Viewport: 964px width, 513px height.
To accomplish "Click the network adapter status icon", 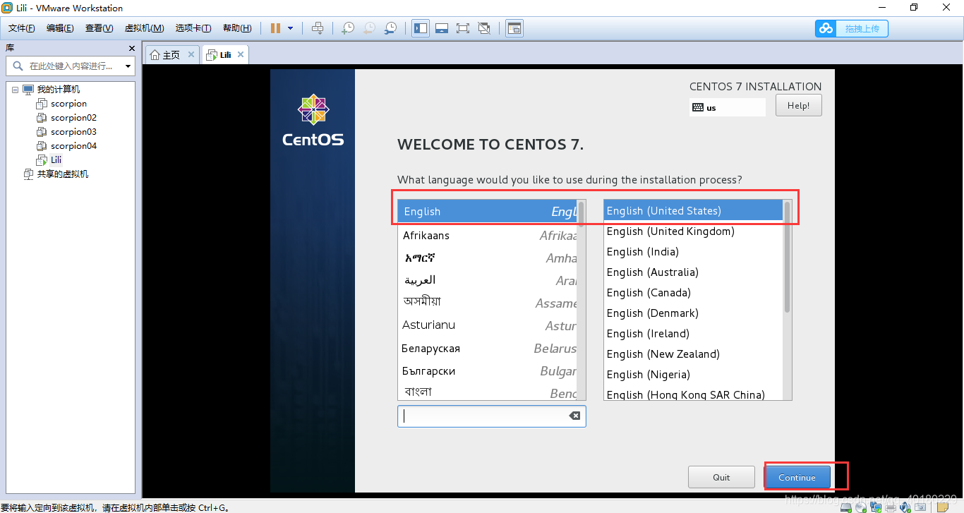I will (876, 507).
